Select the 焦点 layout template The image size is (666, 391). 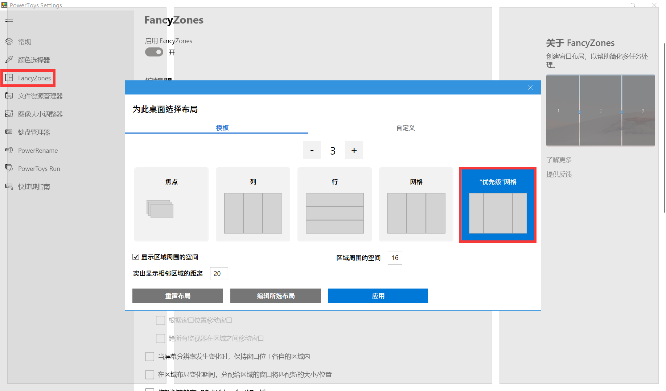[171, 204]
